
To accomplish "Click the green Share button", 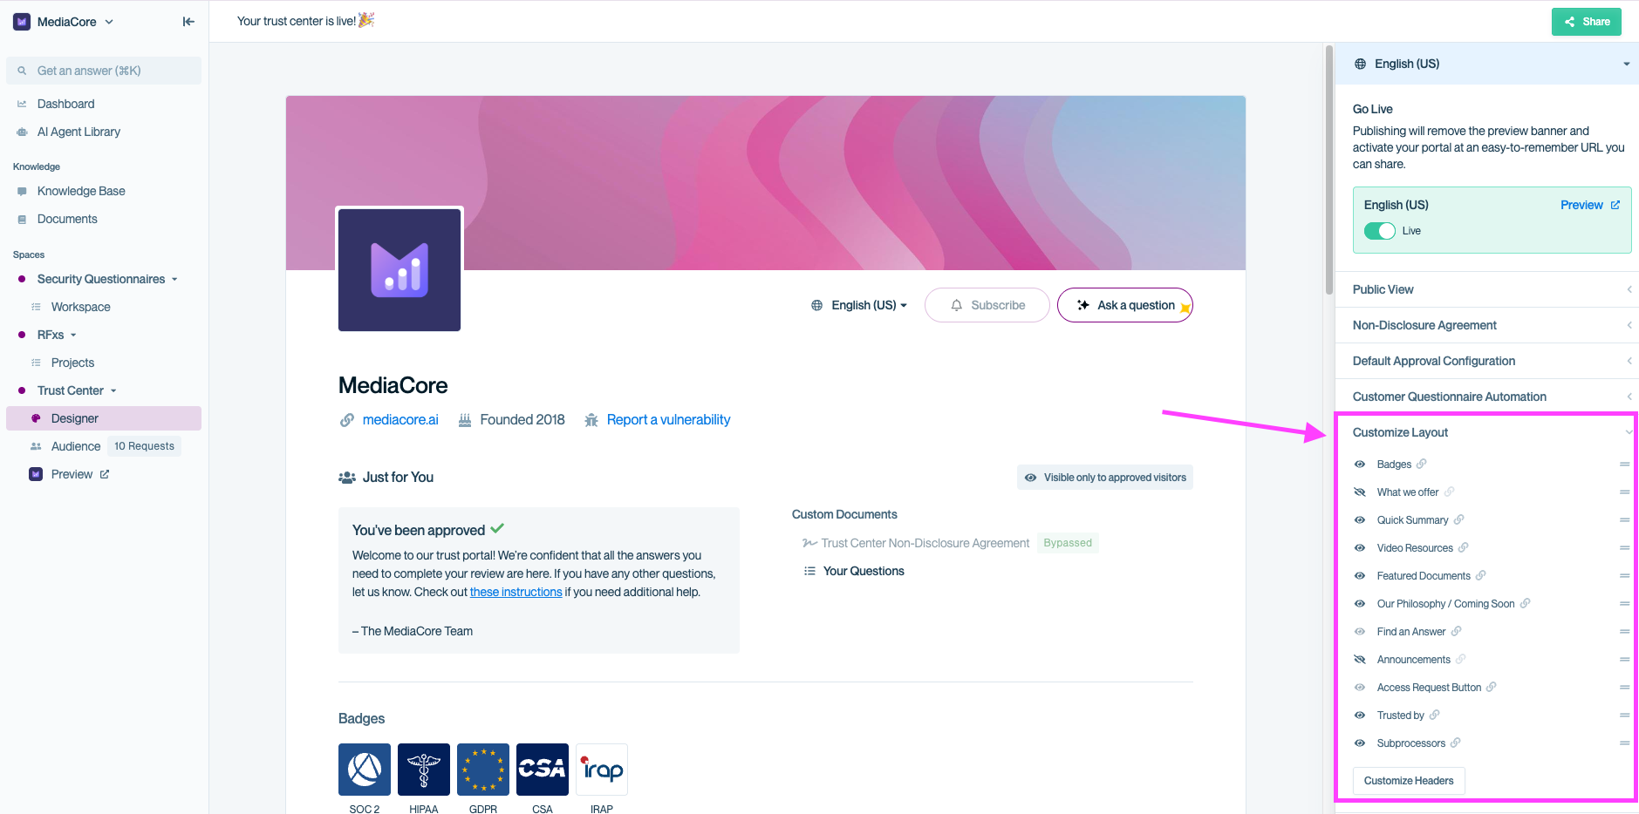I will 1587,22.
